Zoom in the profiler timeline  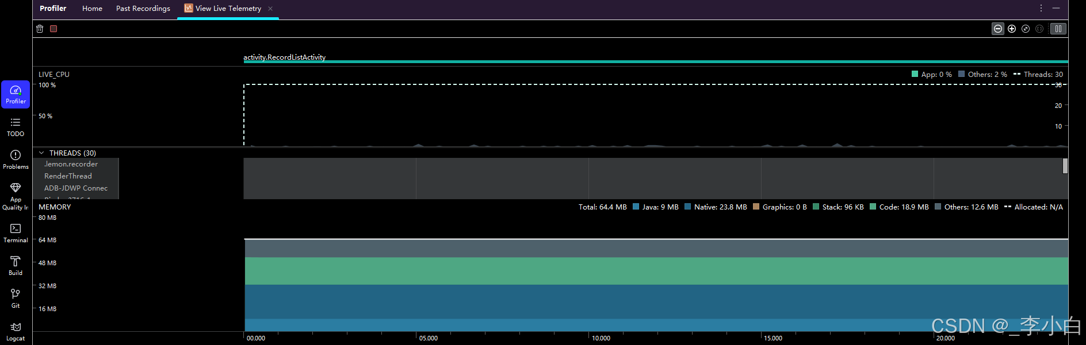(x=1012, y=29)
